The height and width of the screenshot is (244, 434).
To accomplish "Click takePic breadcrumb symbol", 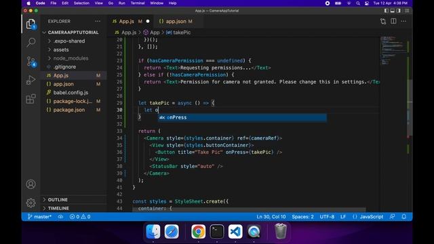I will point(178,33).
